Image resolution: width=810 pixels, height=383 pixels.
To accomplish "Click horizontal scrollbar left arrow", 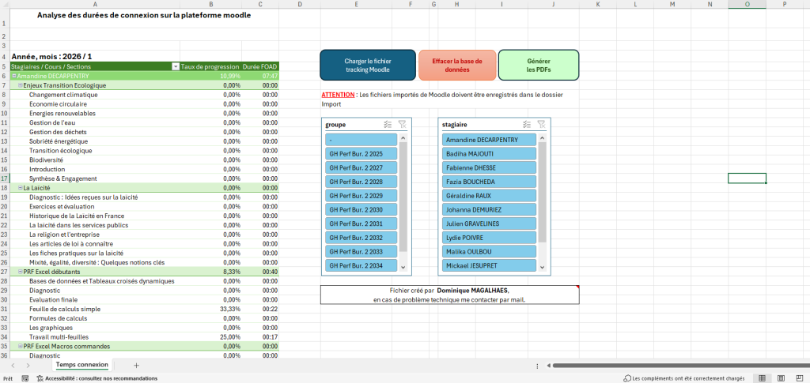I will (x=548, y=366).
